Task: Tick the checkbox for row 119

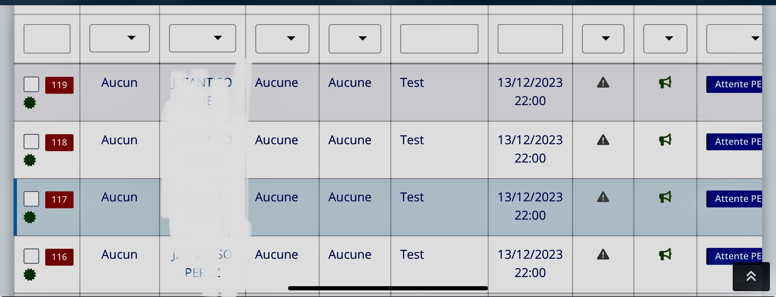Action: tap(31, 84)
